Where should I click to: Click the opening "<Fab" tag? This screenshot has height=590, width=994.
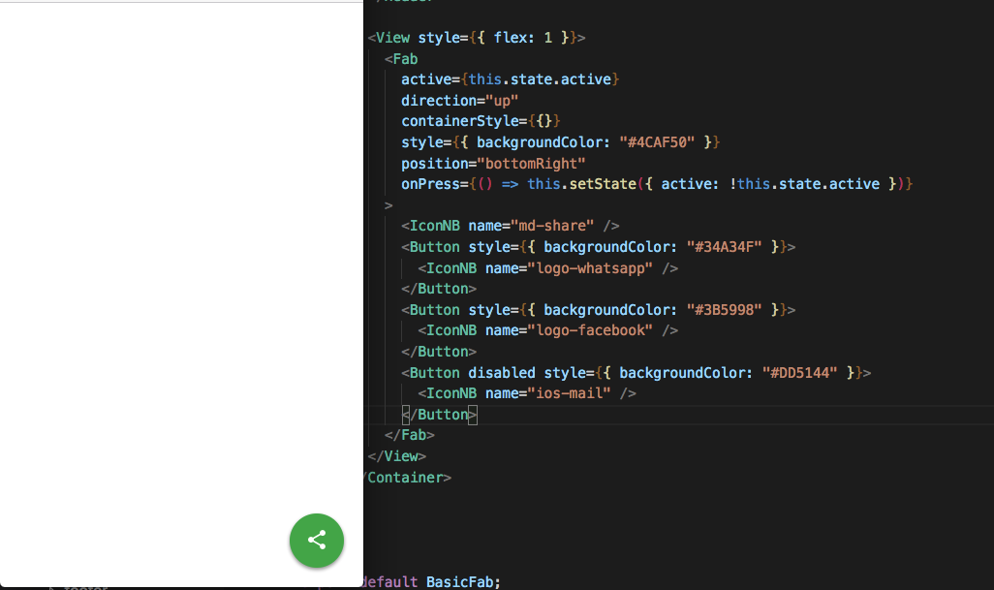(x=401, y=59)
